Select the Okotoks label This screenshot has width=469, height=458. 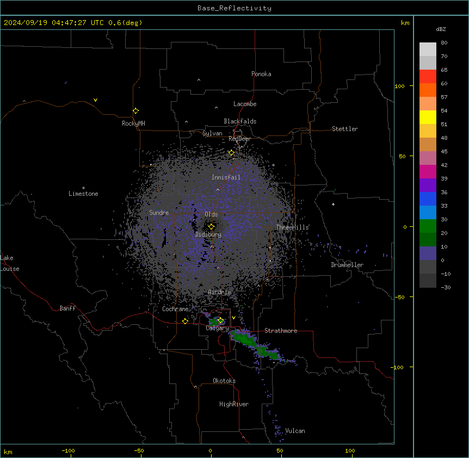click(x=224, y=381)
